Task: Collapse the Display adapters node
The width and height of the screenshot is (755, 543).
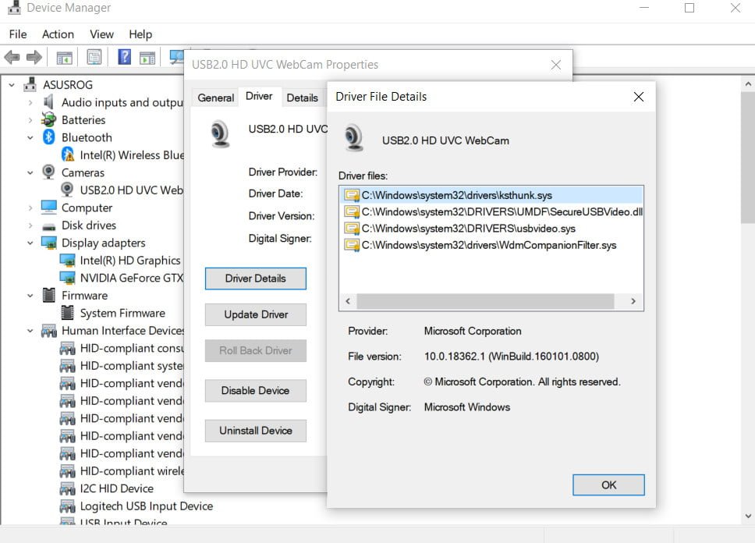Action: 30,243
